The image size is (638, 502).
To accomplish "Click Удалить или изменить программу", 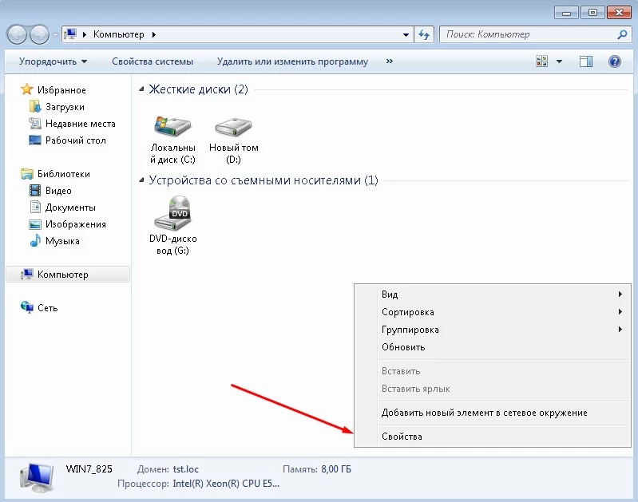I will [292, 61].
